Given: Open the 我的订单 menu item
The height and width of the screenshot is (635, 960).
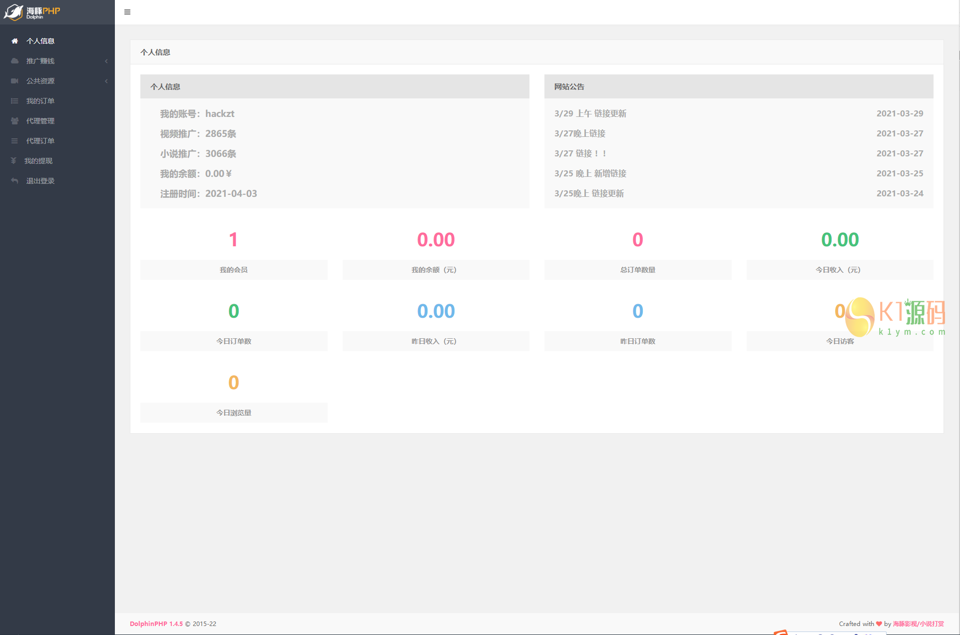Looking at the screenshot, I should (x=40, y=101).
